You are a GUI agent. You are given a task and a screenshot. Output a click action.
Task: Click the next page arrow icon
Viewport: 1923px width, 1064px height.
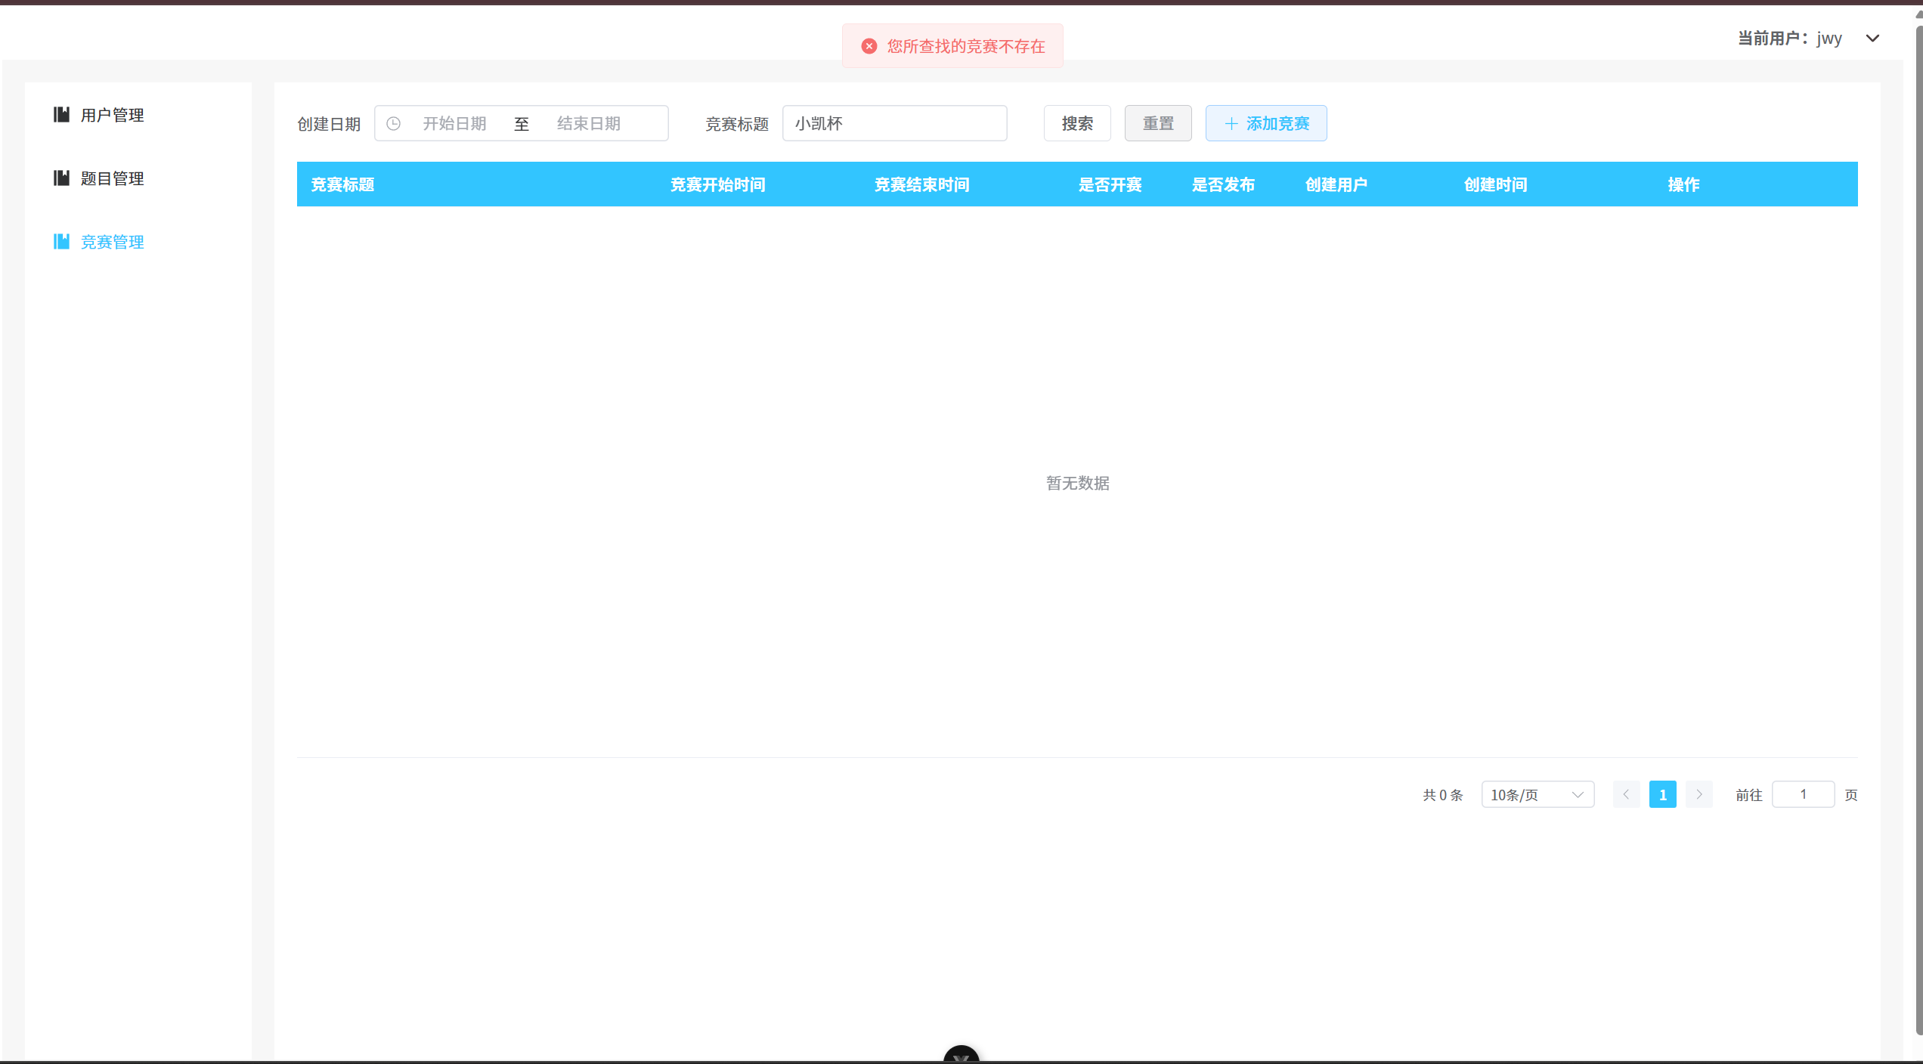point(1699,794)
